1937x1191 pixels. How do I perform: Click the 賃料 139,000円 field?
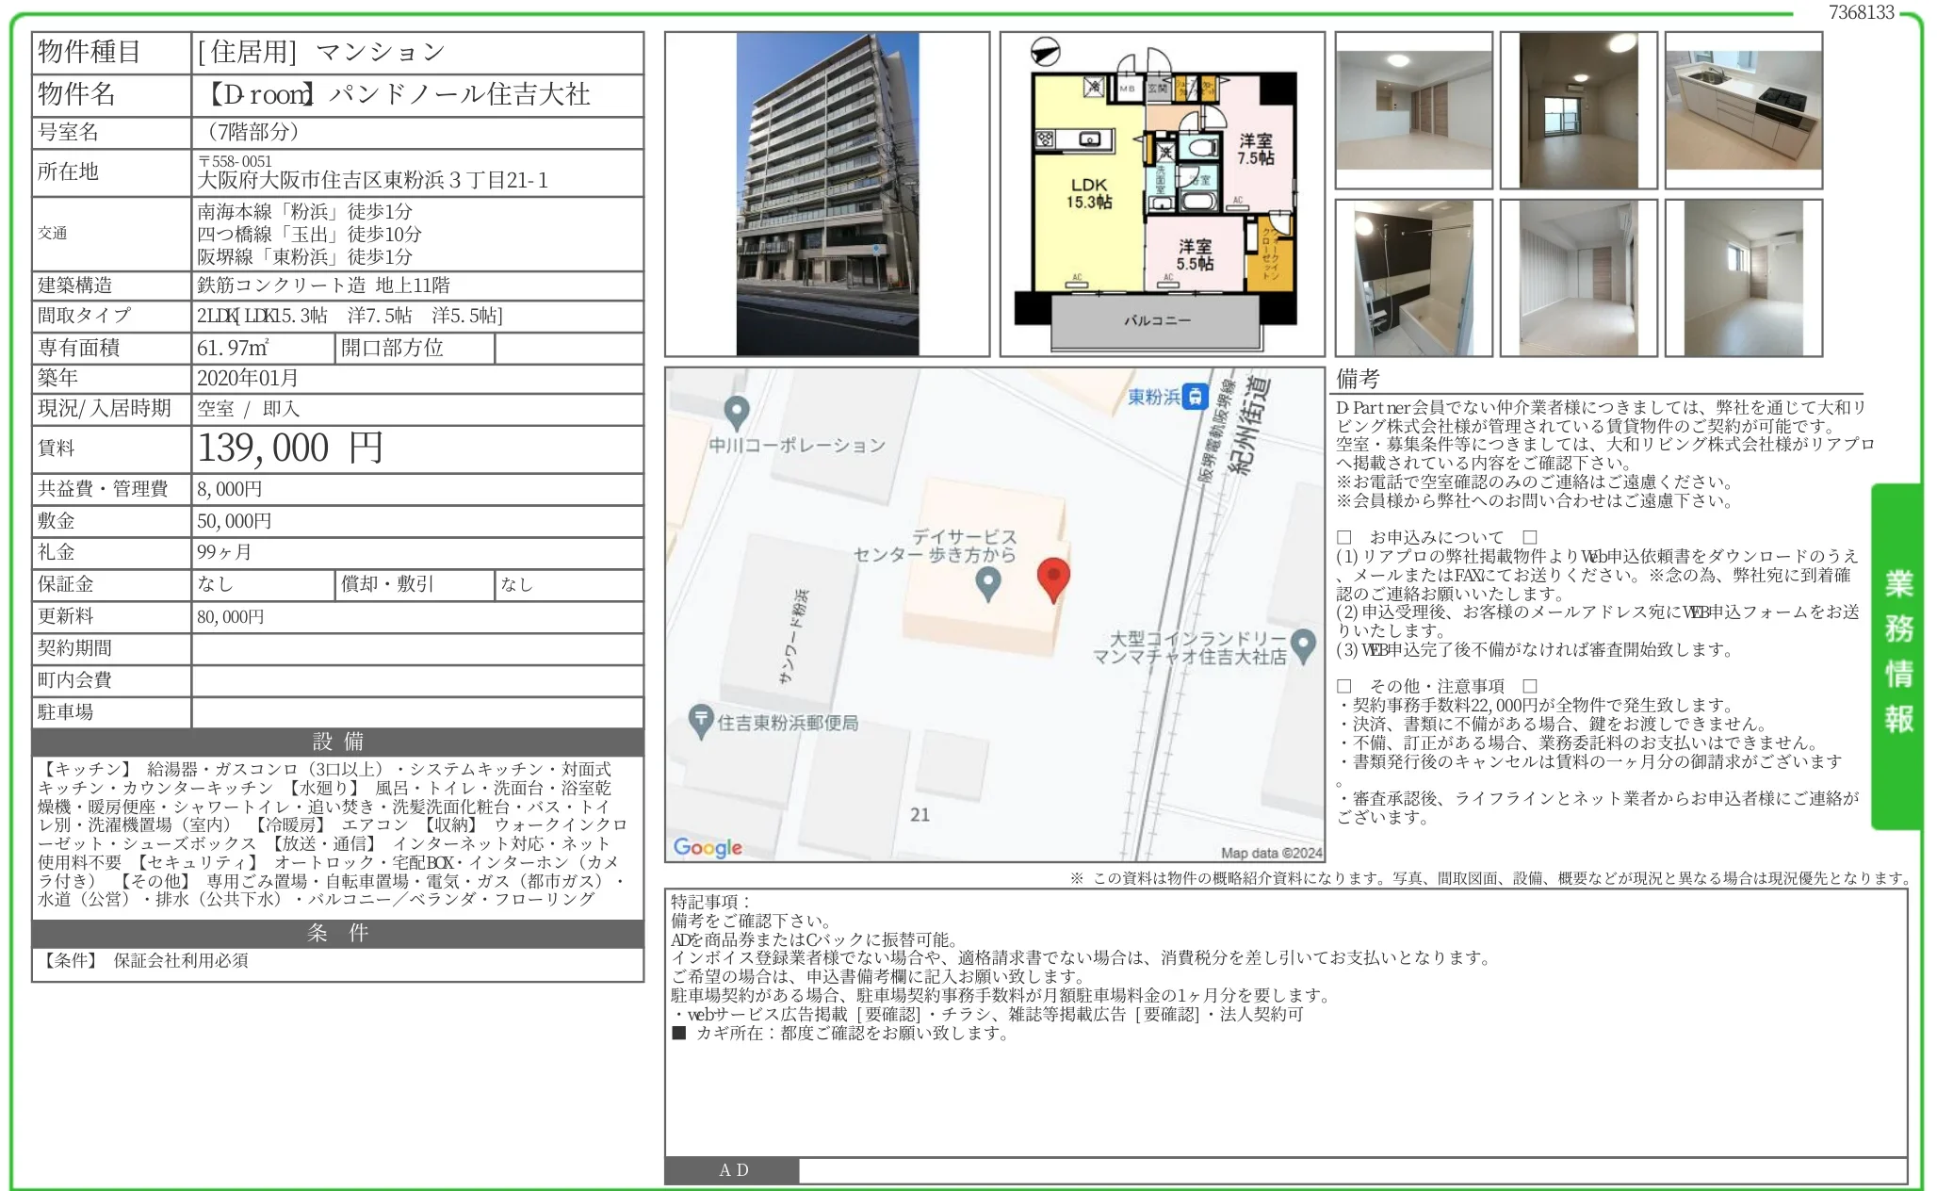(x=292, y=449)
